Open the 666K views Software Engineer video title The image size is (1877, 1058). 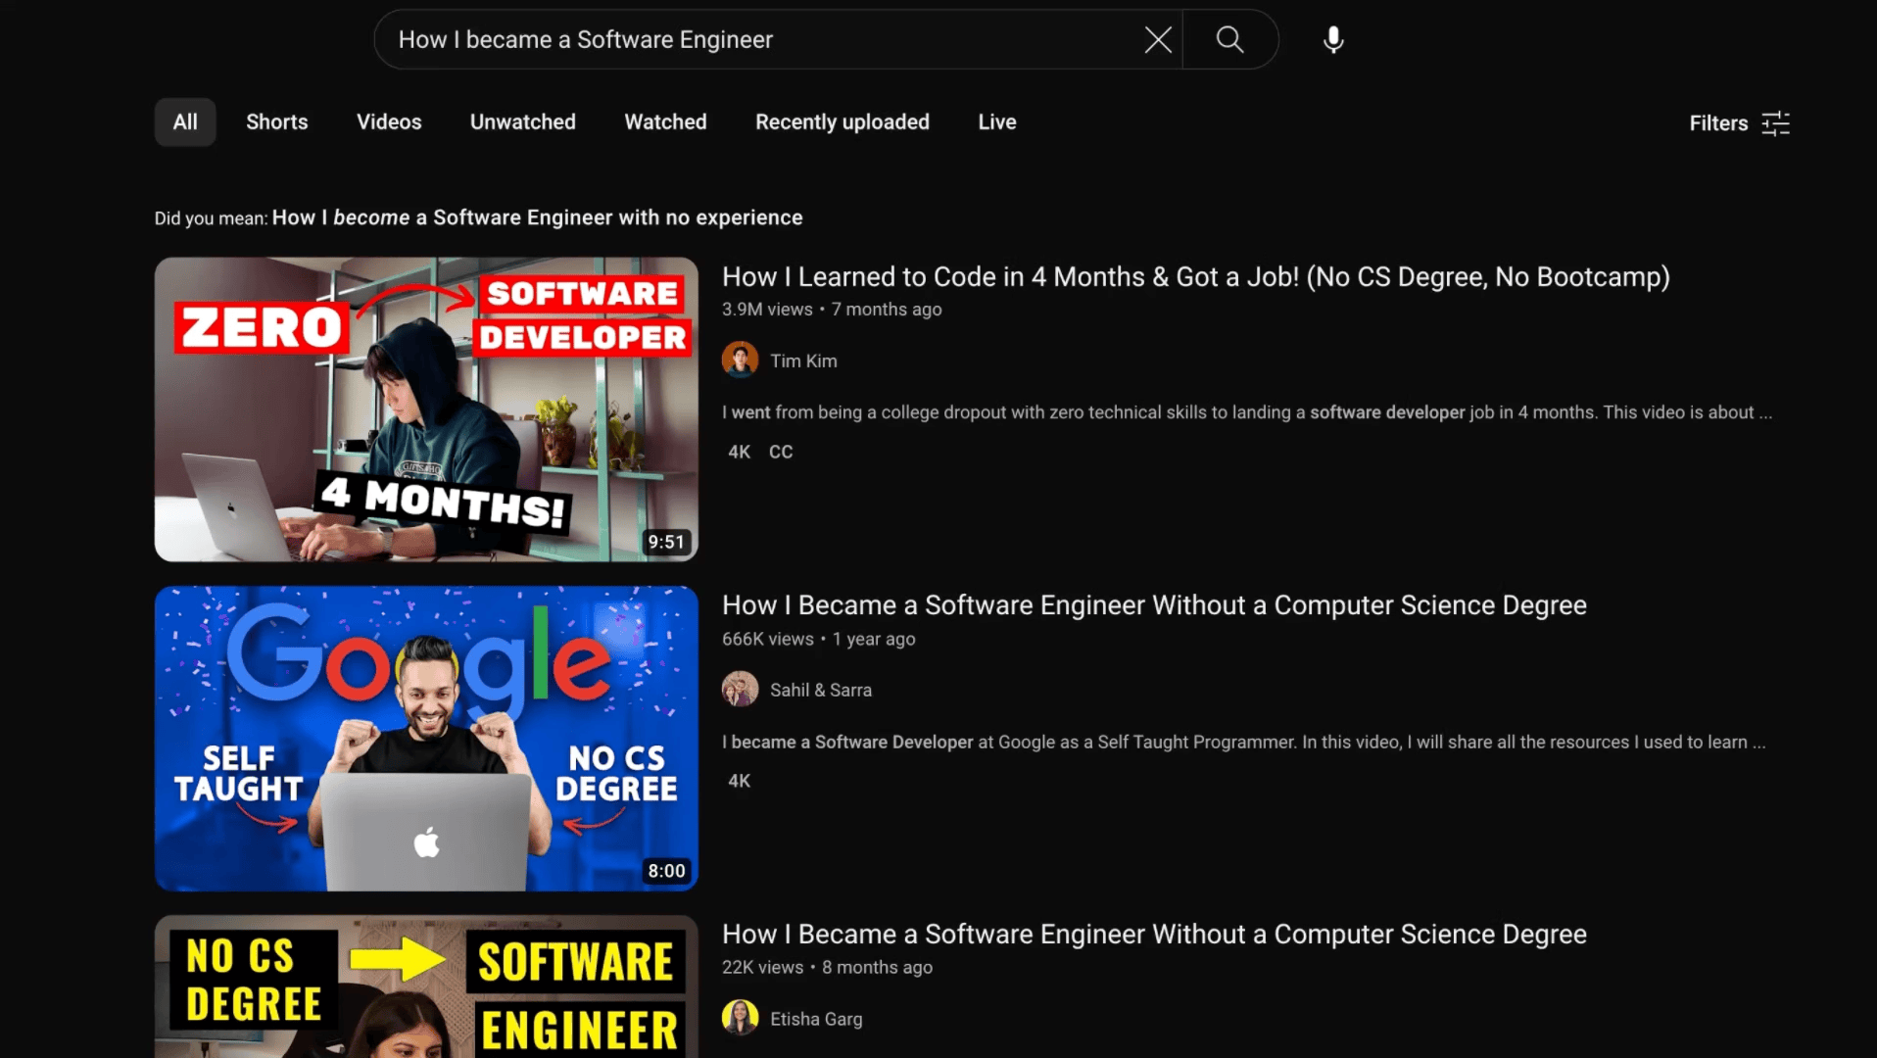pyautogui.click(x=1154, y=605)
